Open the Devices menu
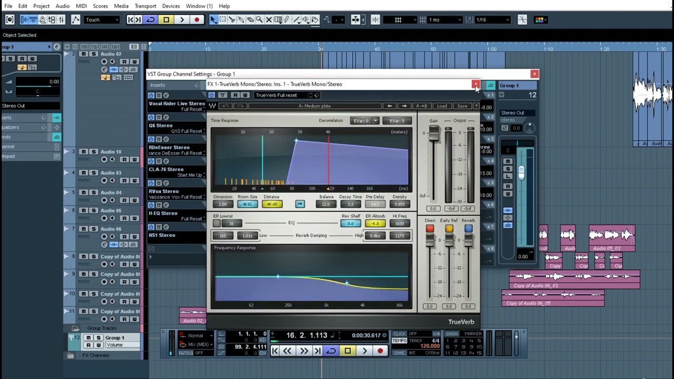674x379 pixels. (171, 6)
